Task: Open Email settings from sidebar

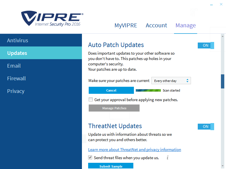Action: (14, 66)
